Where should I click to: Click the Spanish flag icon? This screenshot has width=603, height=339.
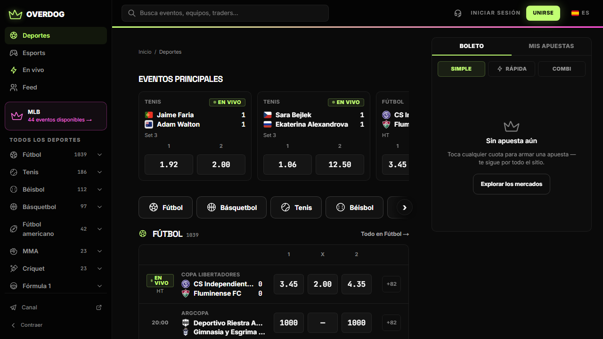pyautogui.click(x=575, y=13)
